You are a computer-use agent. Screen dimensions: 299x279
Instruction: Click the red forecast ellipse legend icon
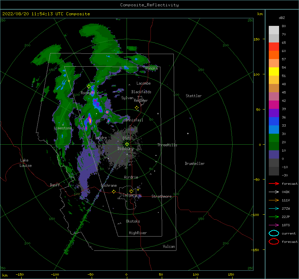[274, 242]
